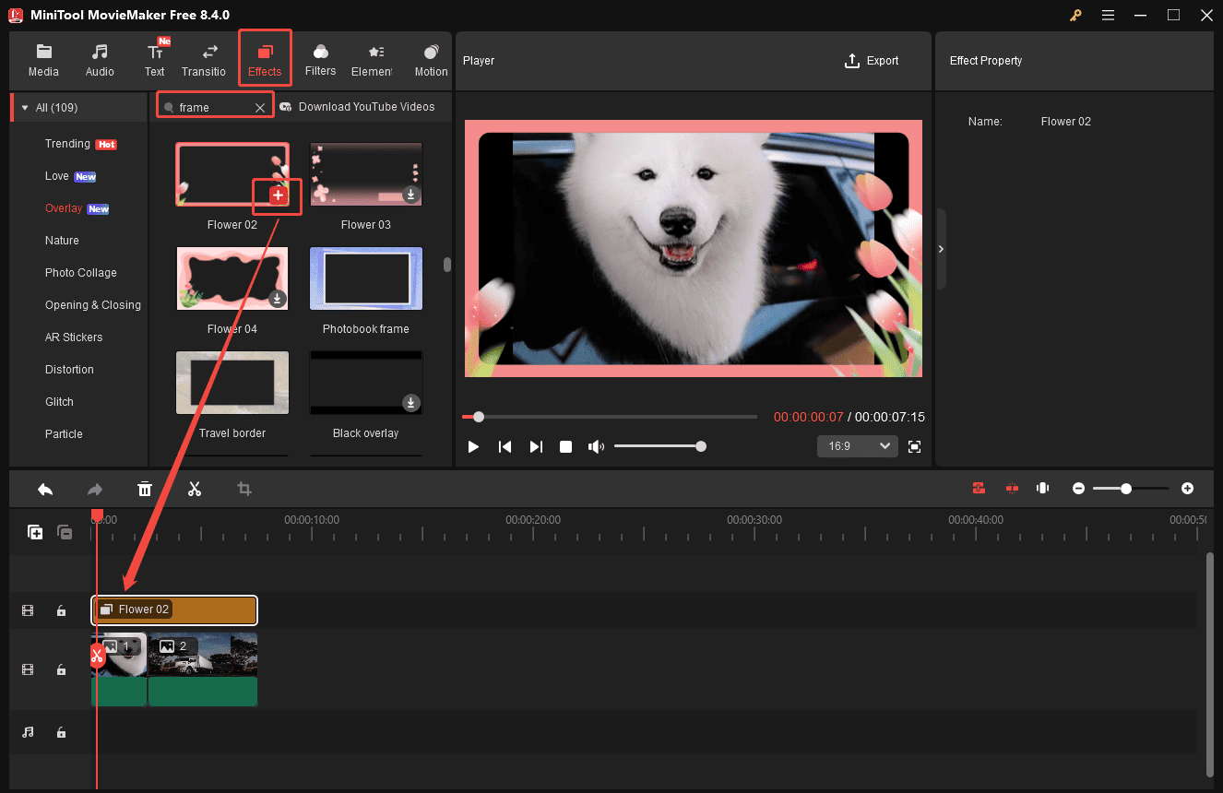Mute the player volume
The image size is (1223, 793).
(596, 446)
